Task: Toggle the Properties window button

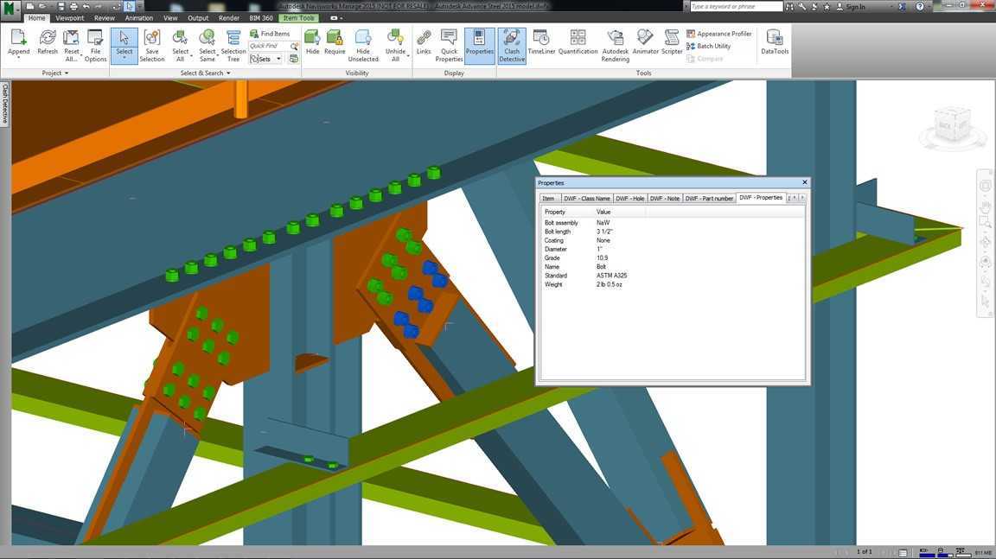Action: (480, 46)
